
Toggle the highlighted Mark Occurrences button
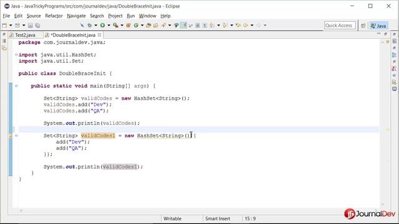point(184,26)
